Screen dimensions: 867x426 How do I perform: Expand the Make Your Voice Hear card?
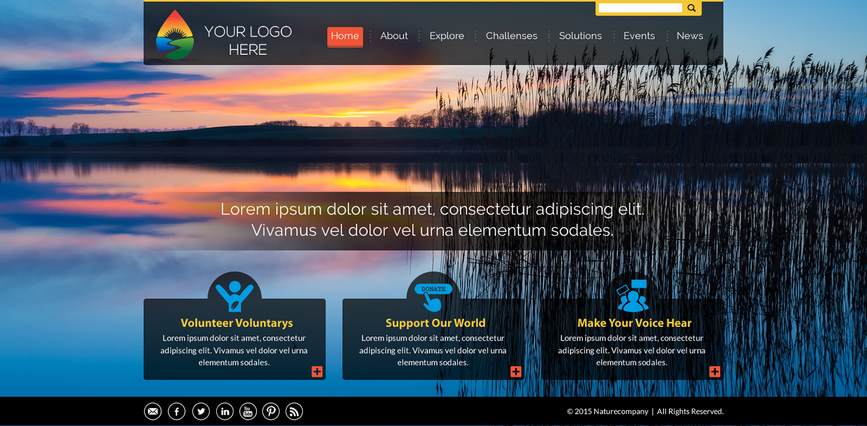(714, 372)
